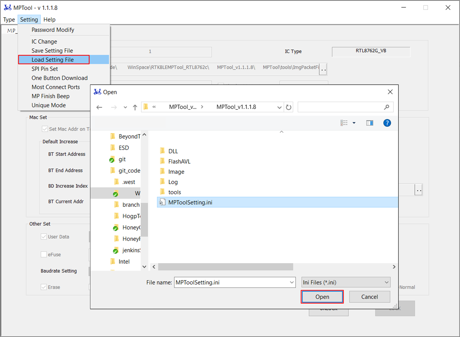460x337 pixels.
Task: Open the Help menu
Action: [x=49, y=19]
